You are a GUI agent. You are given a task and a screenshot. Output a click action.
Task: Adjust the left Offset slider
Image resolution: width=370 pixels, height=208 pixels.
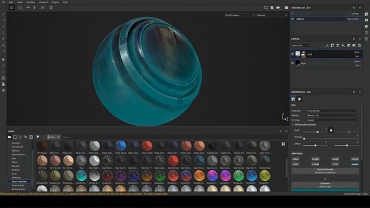(315, 146)
